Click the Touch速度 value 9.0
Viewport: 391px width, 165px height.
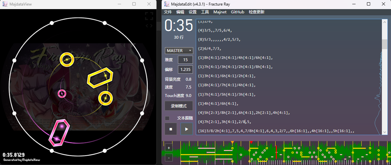(x=188, y=95)
